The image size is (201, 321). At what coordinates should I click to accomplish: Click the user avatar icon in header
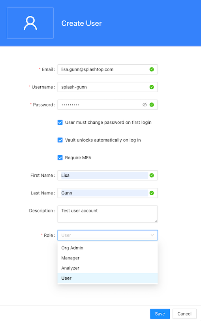[30, 23]
